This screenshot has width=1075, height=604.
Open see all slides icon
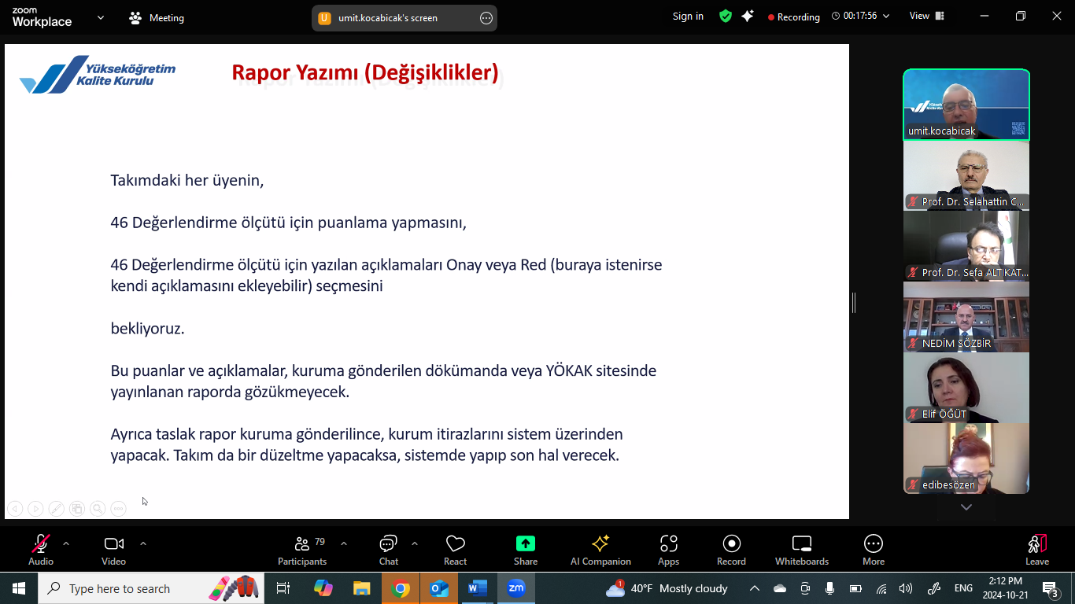point(77,509)
